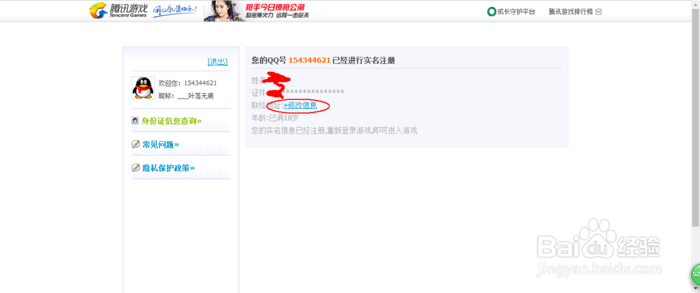The image size is (700, 293).
Task: Click the green 52 floating badge
Action: [696, 273]
